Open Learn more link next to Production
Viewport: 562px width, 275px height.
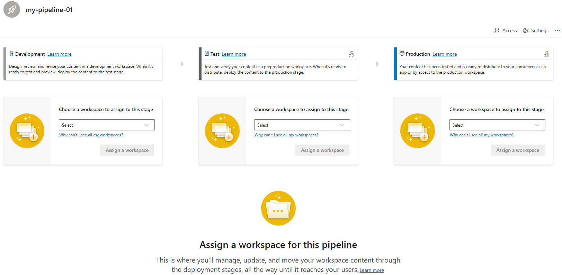445,54
